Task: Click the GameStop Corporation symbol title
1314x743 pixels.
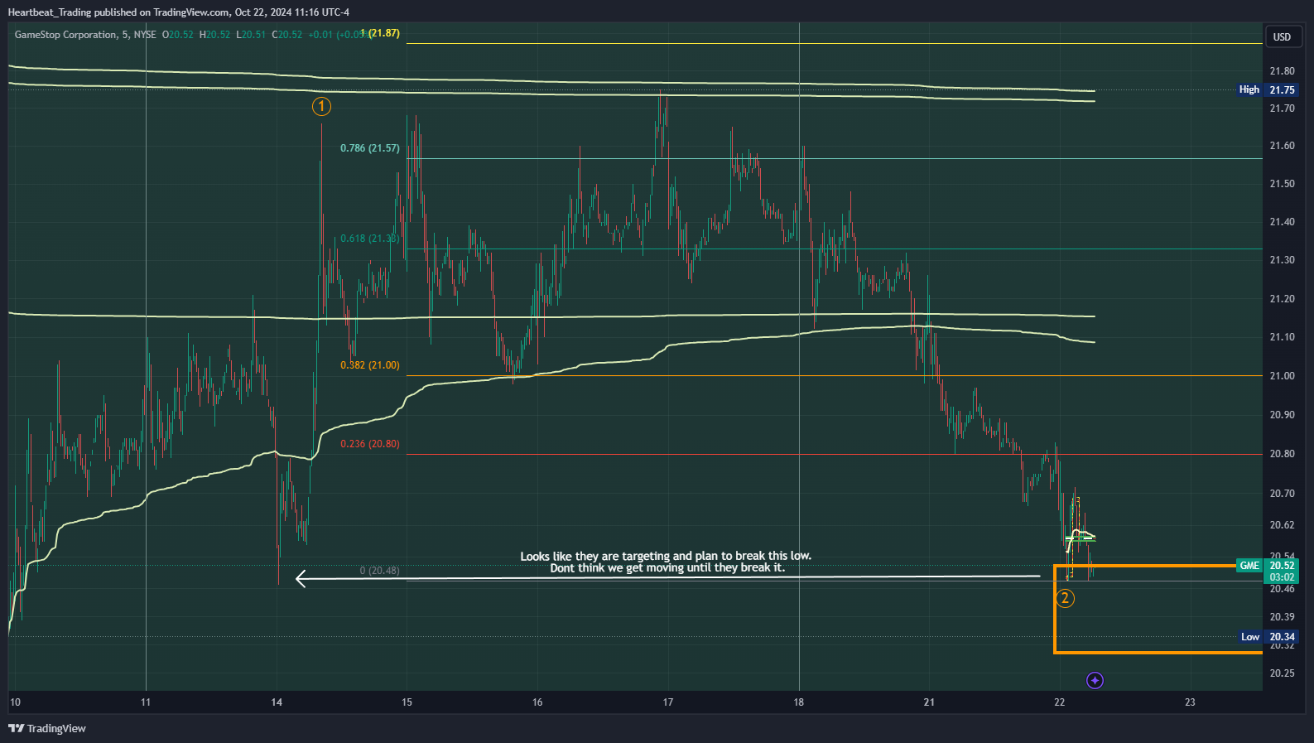Action: (65, 35)
